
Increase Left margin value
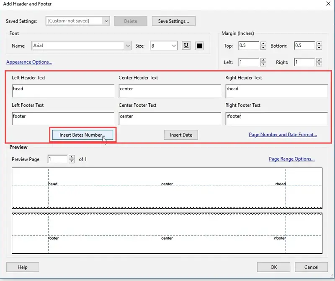(x=263, y=60)
